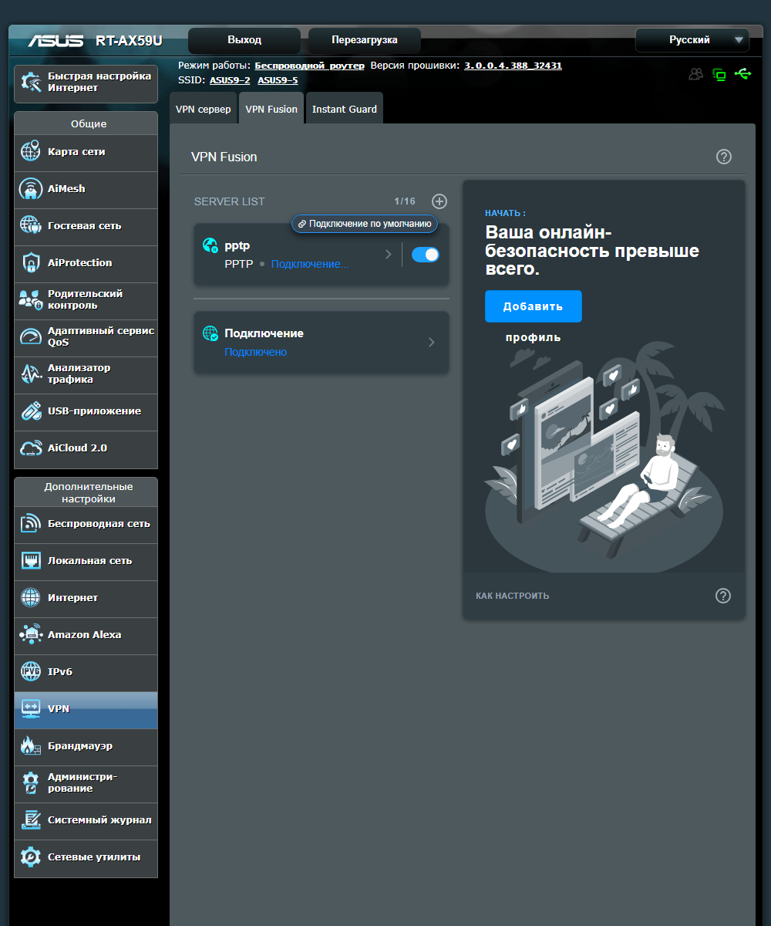Click the Анализатор трафика icon
This screenshot has height=926, width=771.
(x=30, y=373)
